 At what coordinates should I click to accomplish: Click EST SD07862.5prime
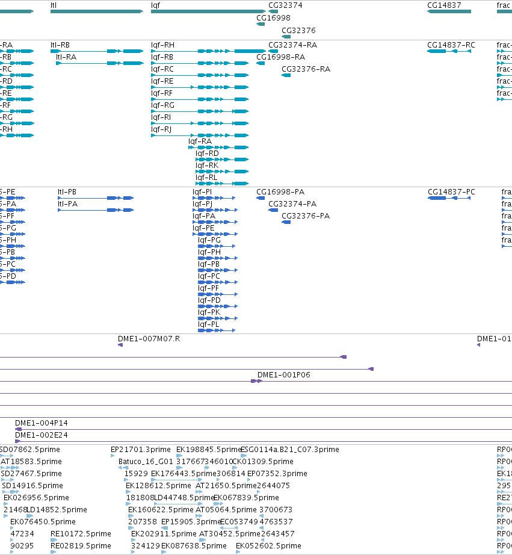coord(7,456)
